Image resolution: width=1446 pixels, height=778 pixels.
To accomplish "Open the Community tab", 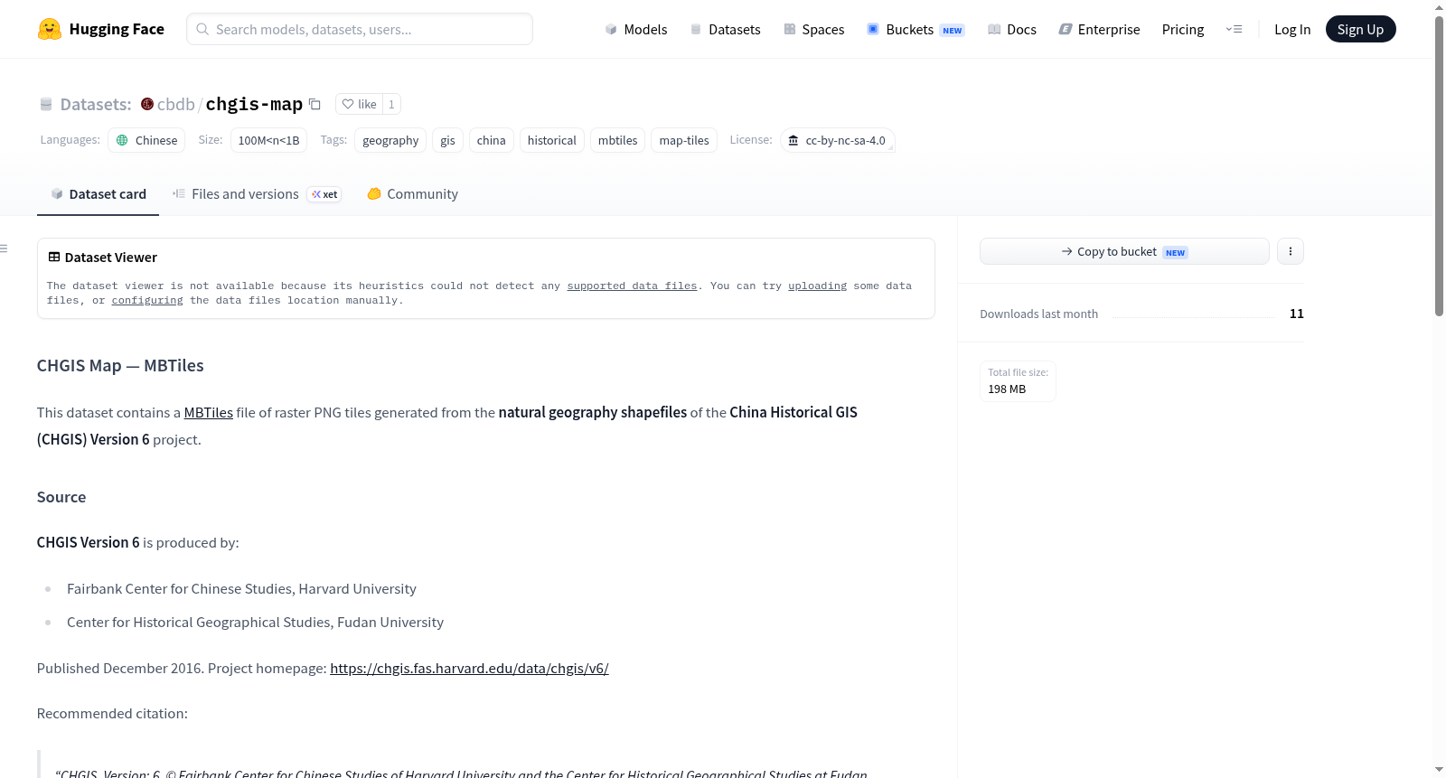I will (412, 194).
